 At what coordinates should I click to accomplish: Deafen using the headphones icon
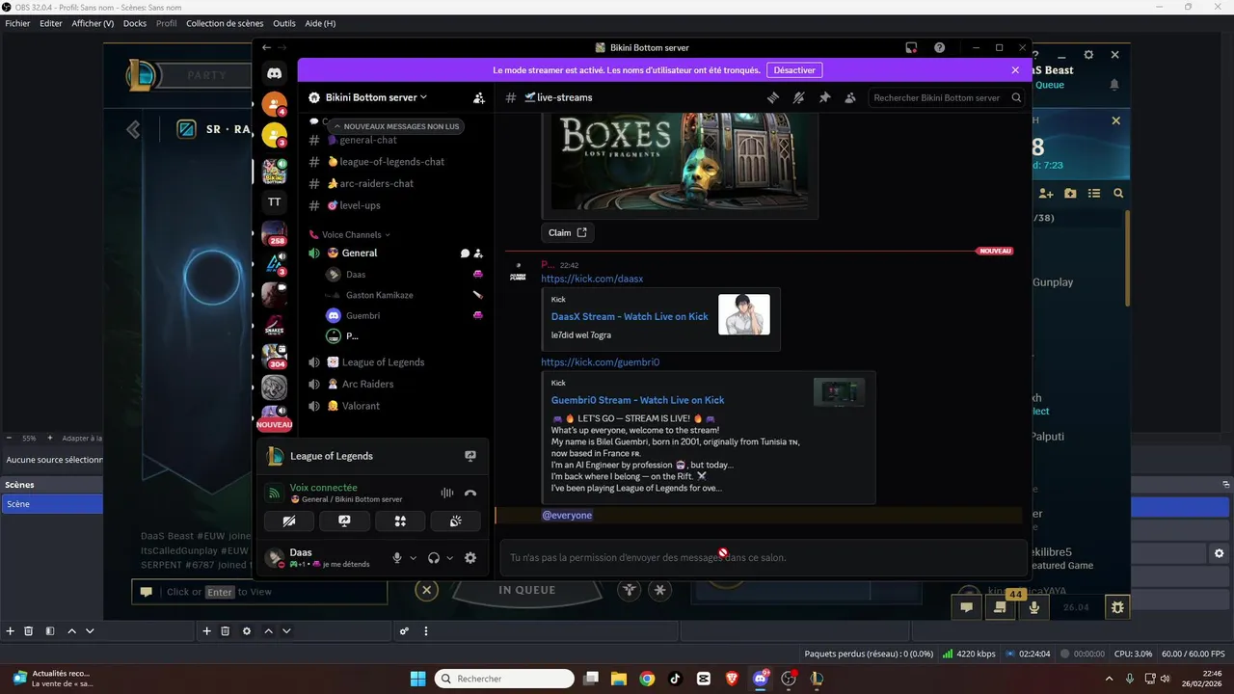pos(434,558)
